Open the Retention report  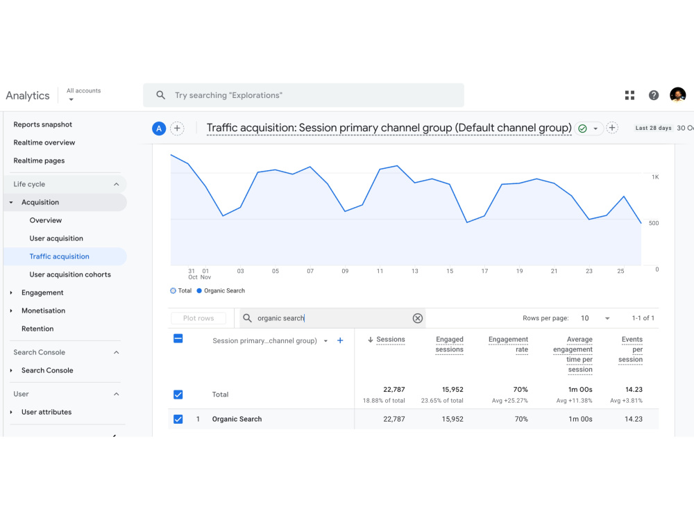pos(37,329)
